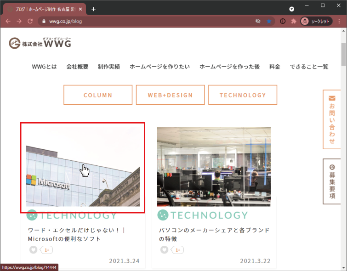
Task: Like the Microsoft article with heart icon
Action: (33, 250)
